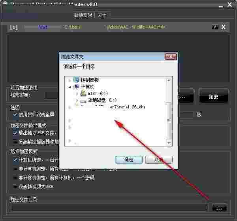Viewport: 237px width, 221px height.
Task: Toggle 输出独立EXE文件 checkbox
Action: pyautogui.click(x=15, y=133)
